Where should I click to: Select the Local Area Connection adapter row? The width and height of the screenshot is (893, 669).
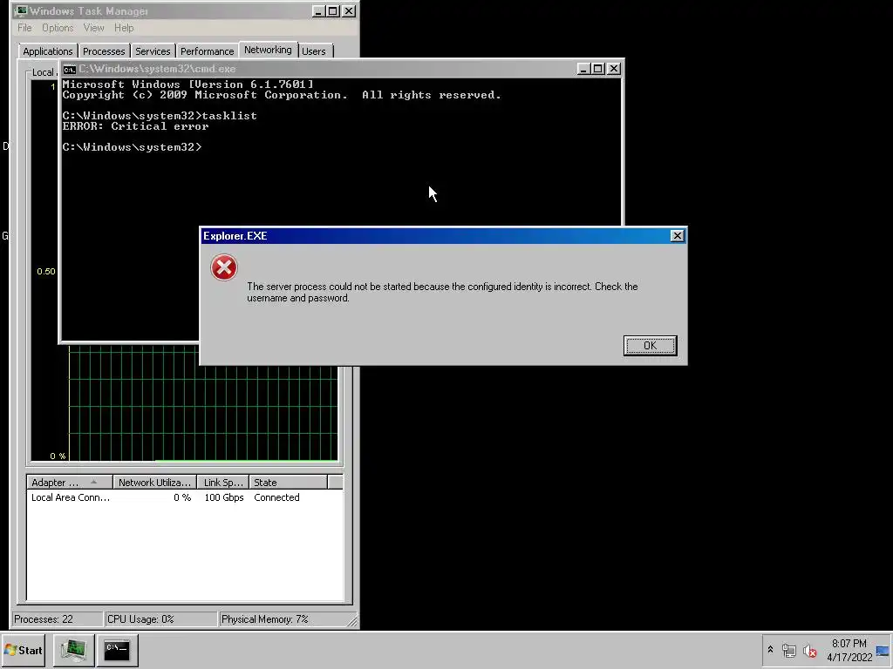[x=185, y=497]
